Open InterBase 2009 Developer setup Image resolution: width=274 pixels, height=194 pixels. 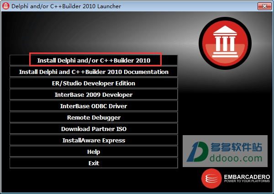94,94
